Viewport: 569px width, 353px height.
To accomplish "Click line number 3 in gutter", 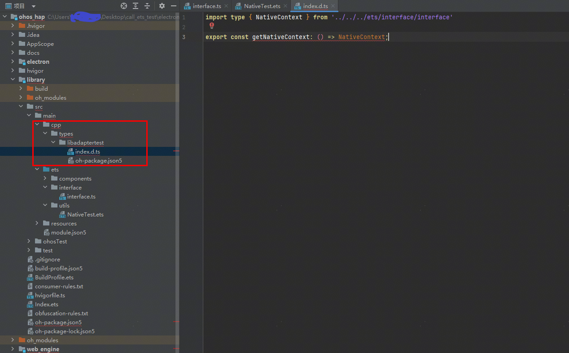I will point(184,37).
